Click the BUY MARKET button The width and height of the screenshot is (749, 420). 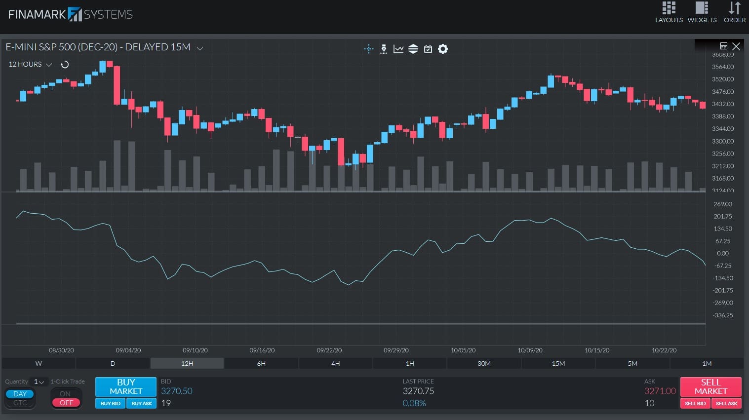(125, 387)
